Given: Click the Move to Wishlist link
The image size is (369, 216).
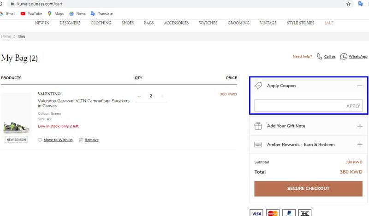Looking at the screenshot, I should click(x=58, y=140).
